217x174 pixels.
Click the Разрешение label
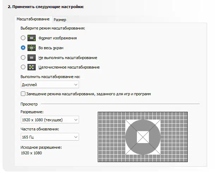[x=32, y=112]
